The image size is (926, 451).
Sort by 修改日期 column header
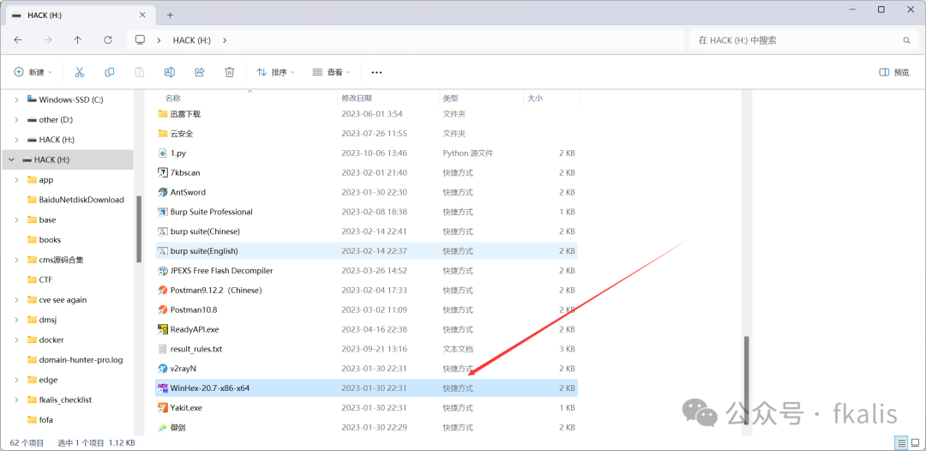tap(357, 98)
